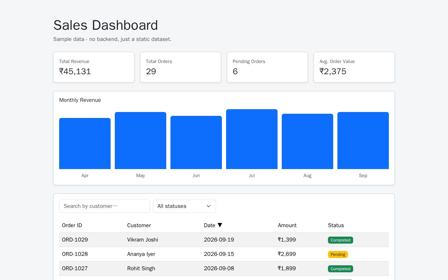Viewport: 448px width, 280px height.
Task: Select the Pending Orders 6 card
Action: 267,67
